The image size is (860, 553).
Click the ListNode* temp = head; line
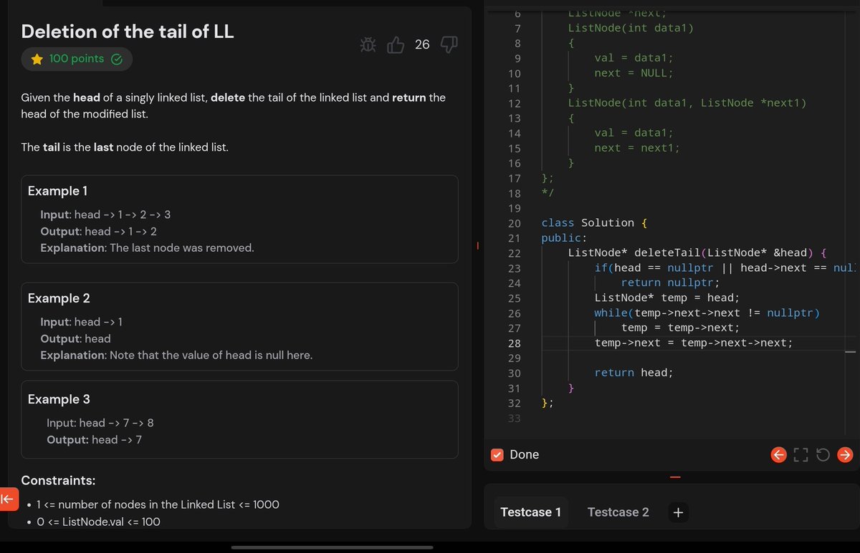(x=666, y=298)
